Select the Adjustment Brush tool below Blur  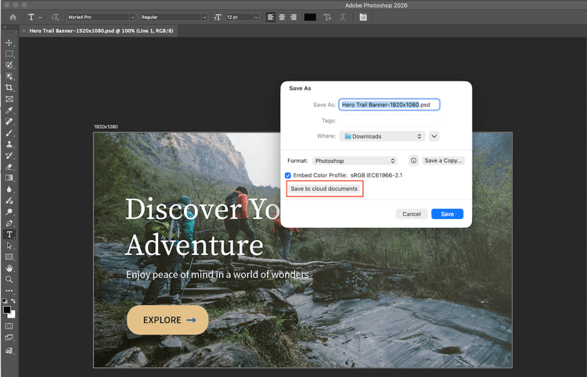pyautogui.click(x=9, y=200)
